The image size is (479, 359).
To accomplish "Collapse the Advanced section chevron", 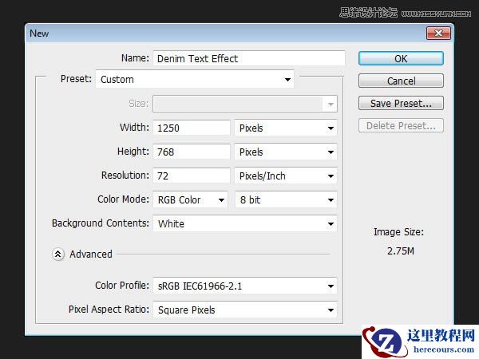I will tap(58, 254).
